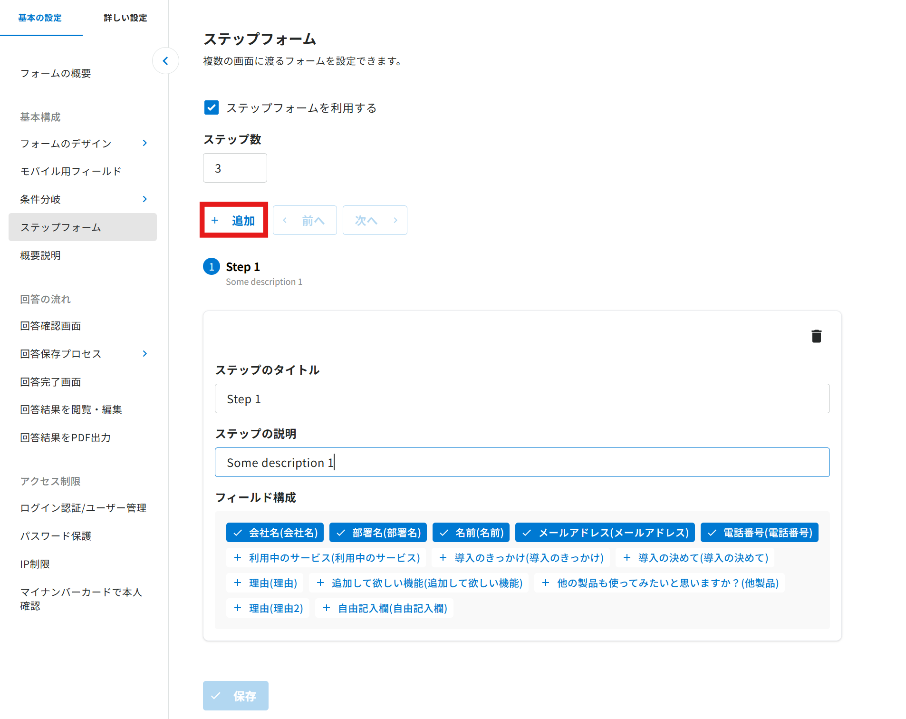This screenshot has height=719, width=906.
Task: Add 導入の決めて field to the step
Action: click(x=695, y=558)
